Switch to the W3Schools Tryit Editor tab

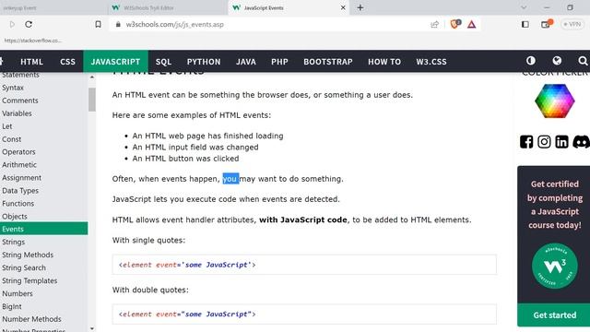[x=168, y=7]
